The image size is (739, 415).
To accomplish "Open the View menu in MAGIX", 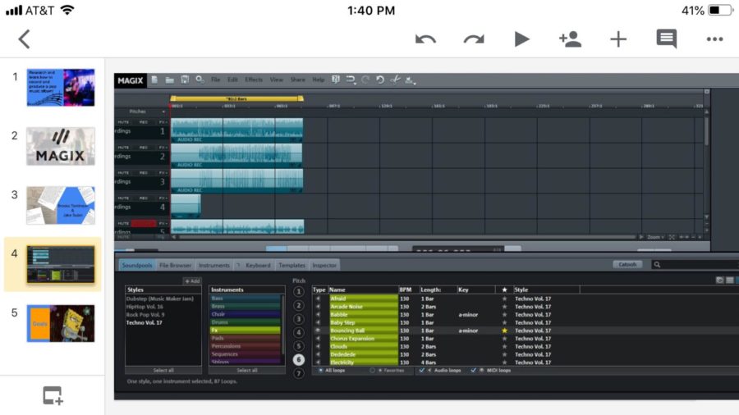I will tap(276, 80).
